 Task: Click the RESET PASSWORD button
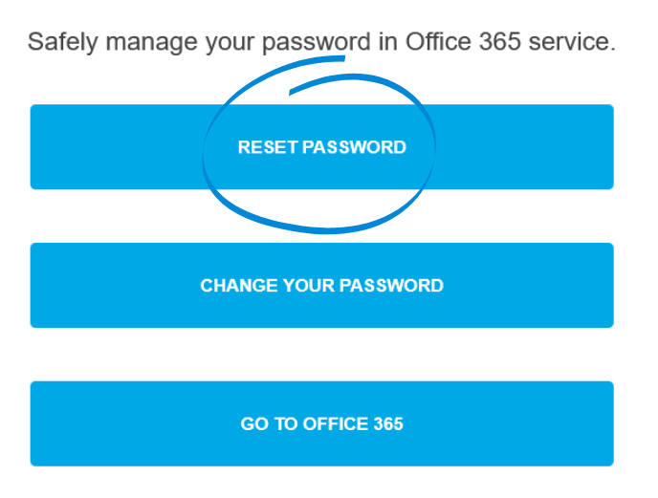point(321,147)
